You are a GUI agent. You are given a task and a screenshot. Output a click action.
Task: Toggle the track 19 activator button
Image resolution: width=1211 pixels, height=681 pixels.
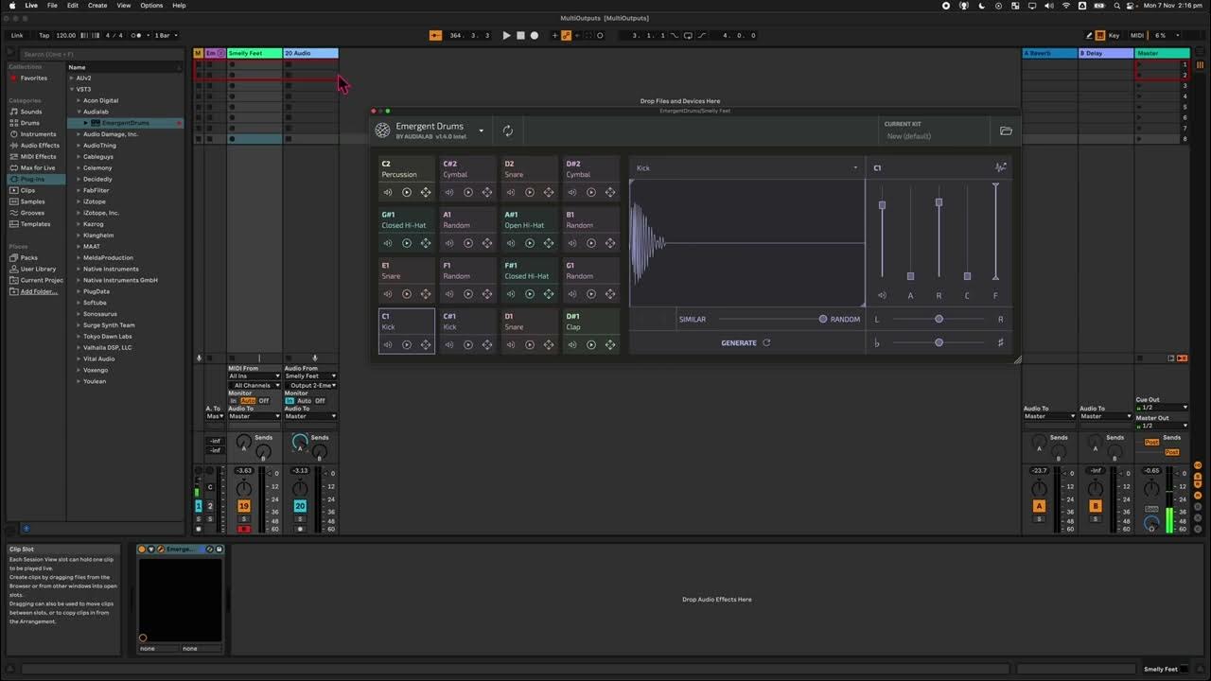(244, 506)
